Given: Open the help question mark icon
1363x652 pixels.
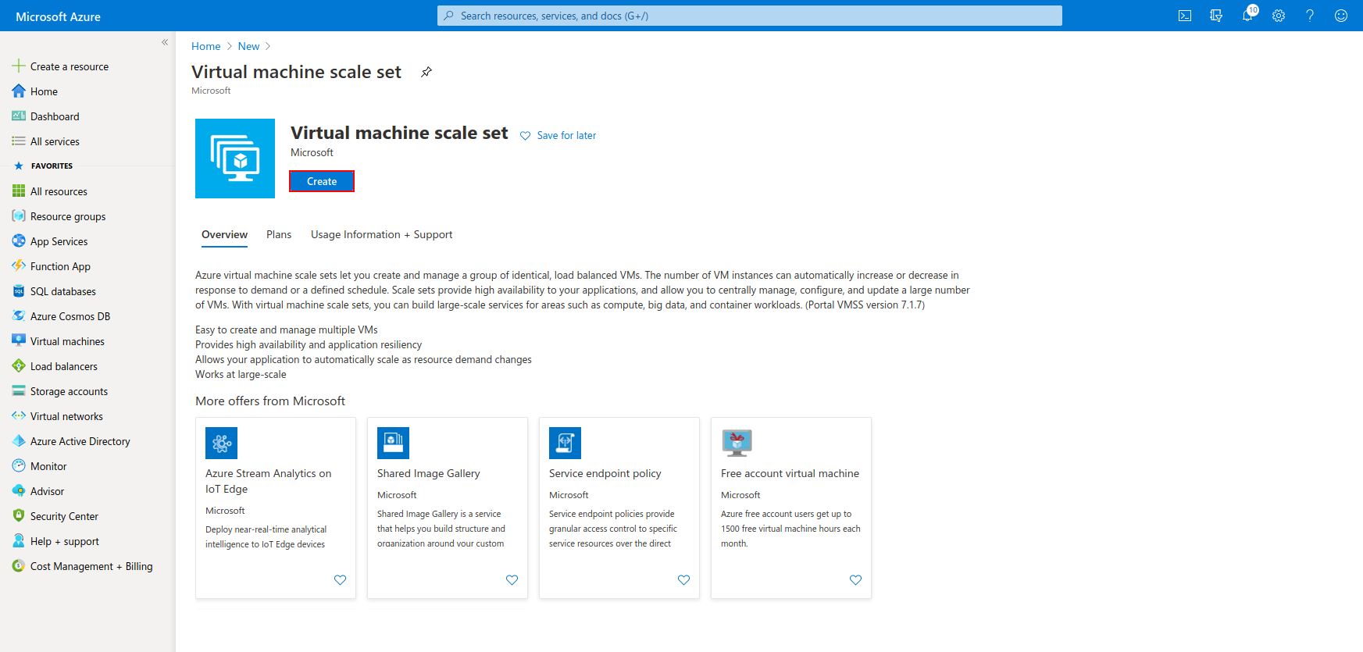Looking at the screenshot, I should (x=1310, y=16).
